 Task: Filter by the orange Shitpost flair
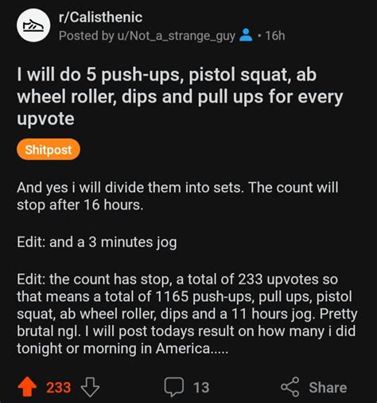point(49,150)
